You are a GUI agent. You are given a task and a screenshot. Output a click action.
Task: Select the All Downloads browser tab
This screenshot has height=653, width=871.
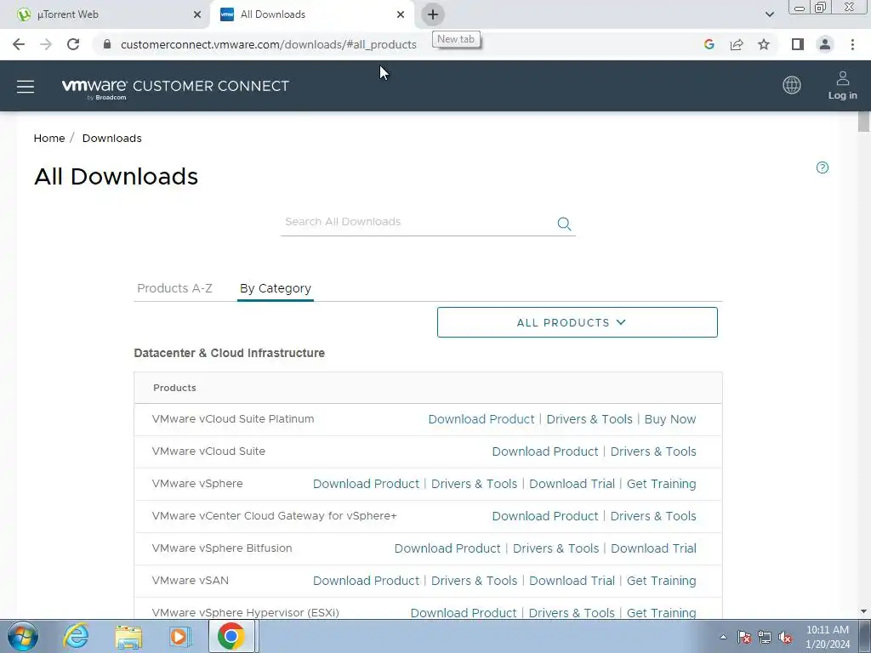pos(311,14)
